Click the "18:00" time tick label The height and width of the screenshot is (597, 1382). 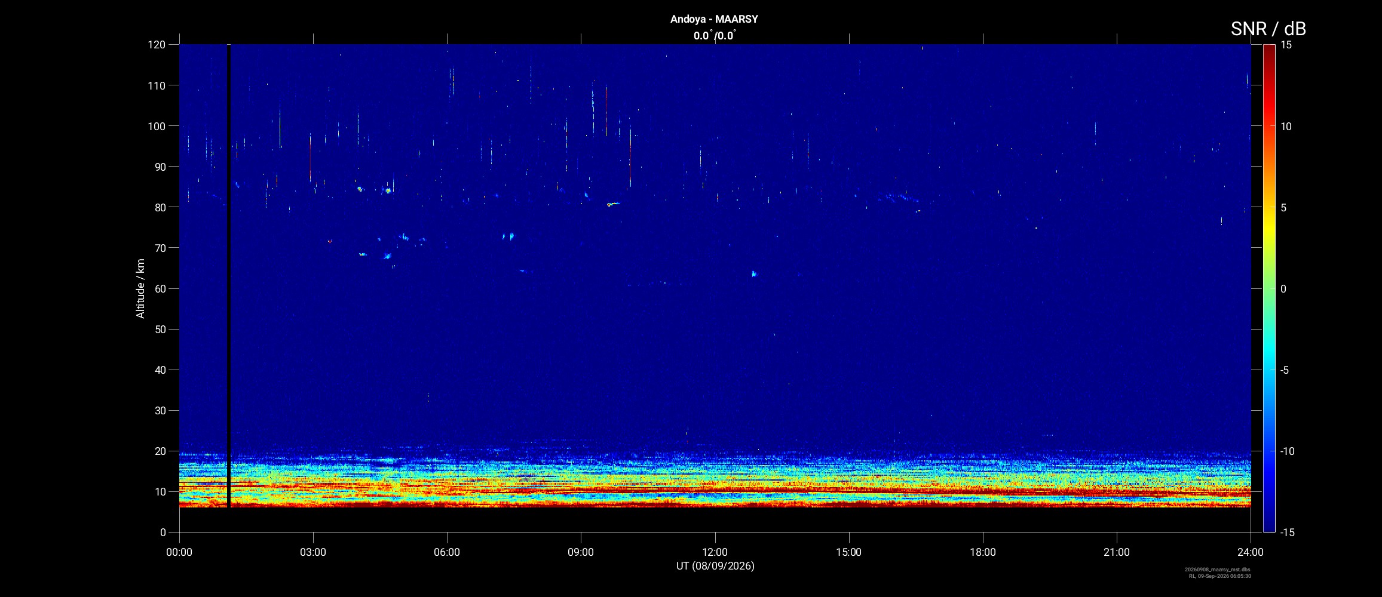tap(983, 552)
